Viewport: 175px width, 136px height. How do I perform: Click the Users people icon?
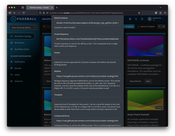11,75
